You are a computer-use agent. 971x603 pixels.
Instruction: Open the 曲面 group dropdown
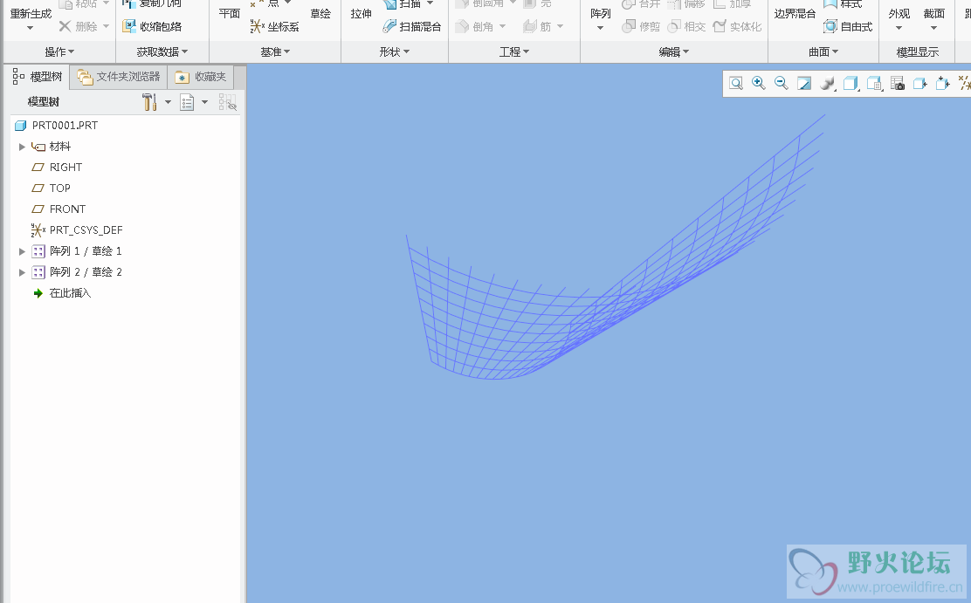click(823, 52)
